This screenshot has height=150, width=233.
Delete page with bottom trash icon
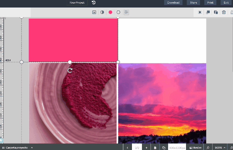155,147
